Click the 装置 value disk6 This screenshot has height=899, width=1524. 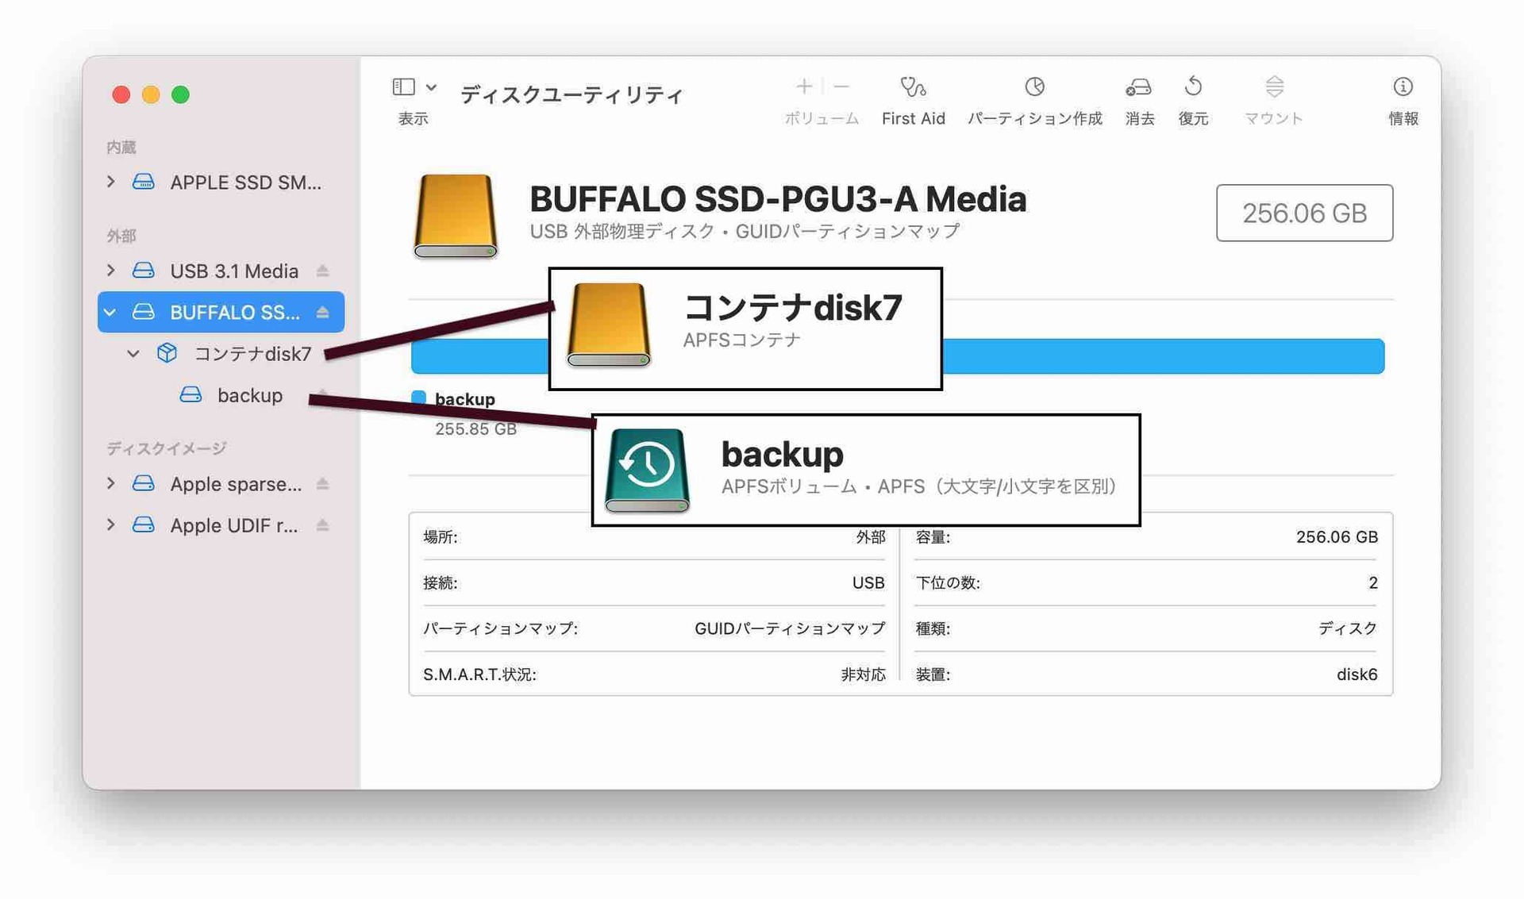(x=1357, y=674)
